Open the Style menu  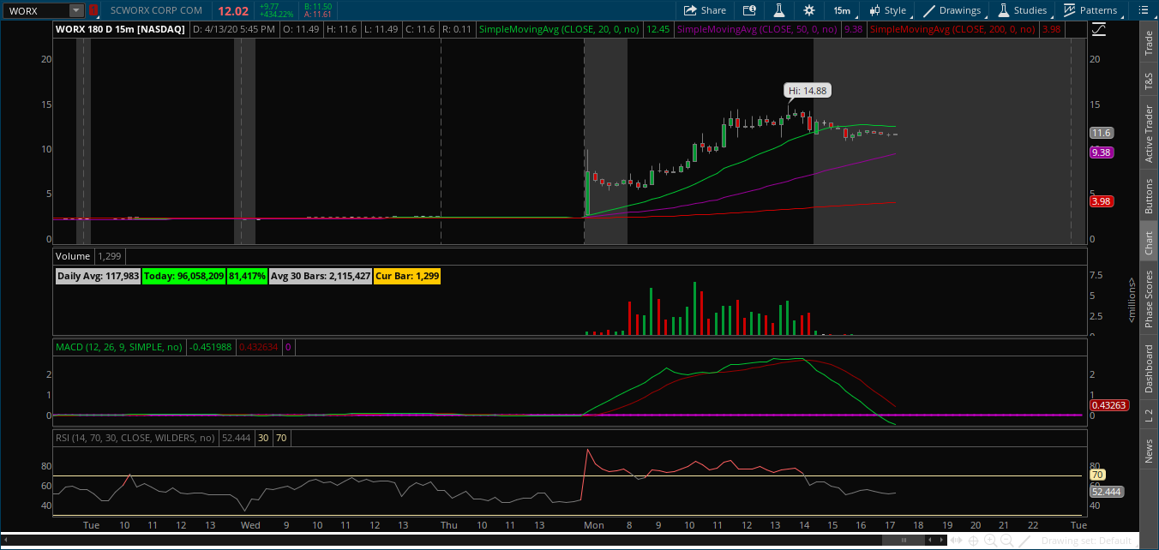click(887, 10)
